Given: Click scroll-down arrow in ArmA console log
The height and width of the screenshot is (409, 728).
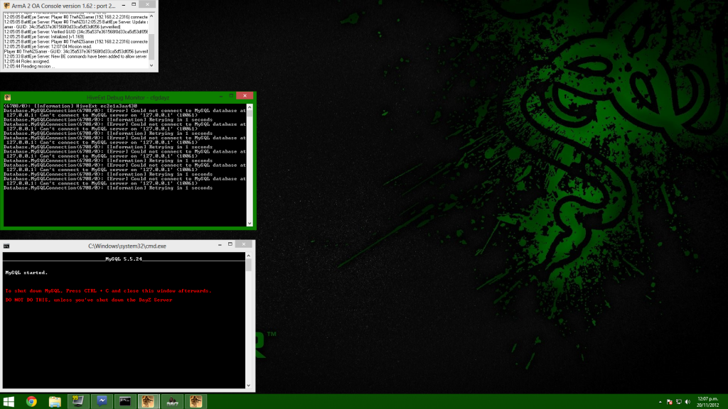Looking at the screenshot, I should click(151, 66).
